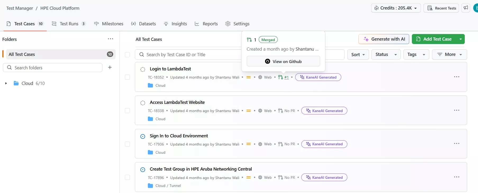
Task: Open three-dot menu for Create Test Group row
Action: pos(457,177)
